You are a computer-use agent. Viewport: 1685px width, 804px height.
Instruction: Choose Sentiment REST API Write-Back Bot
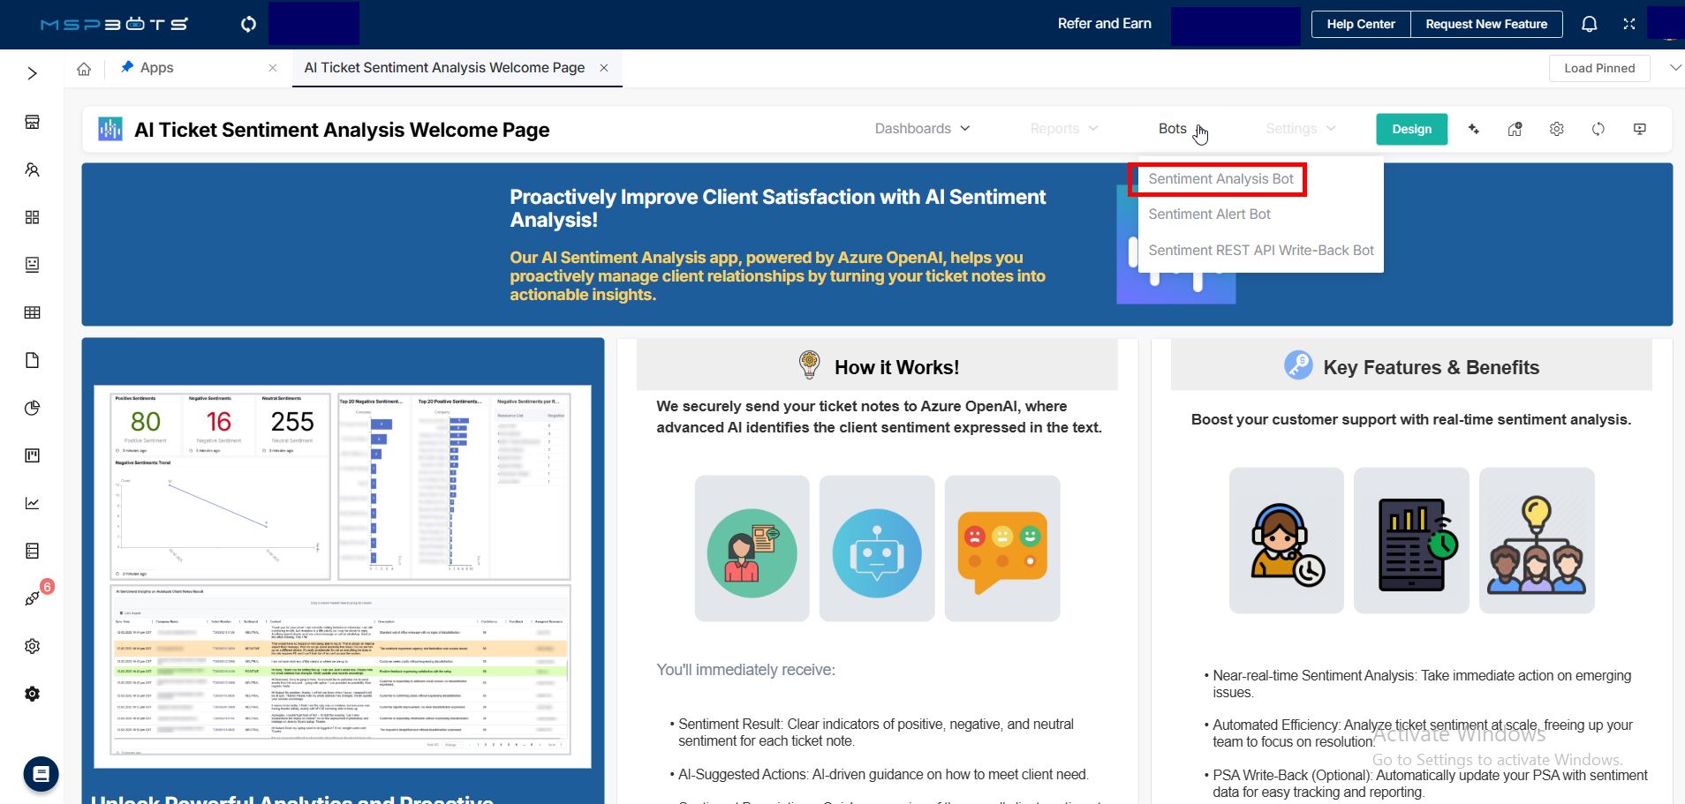[1260, 251]
